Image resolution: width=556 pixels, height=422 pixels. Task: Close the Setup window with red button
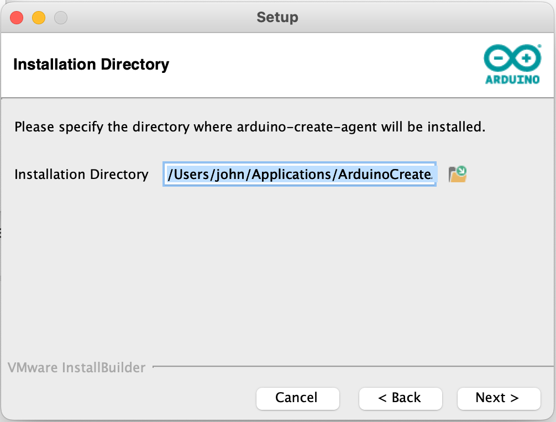[17, 17]
